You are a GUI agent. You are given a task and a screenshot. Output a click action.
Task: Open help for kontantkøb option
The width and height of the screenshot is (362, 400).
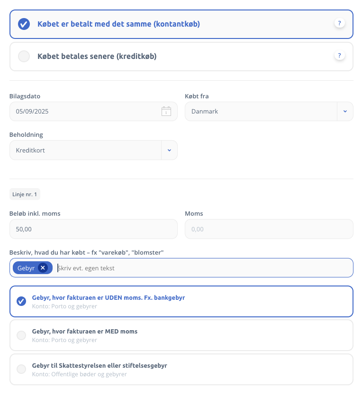(339, 23)
